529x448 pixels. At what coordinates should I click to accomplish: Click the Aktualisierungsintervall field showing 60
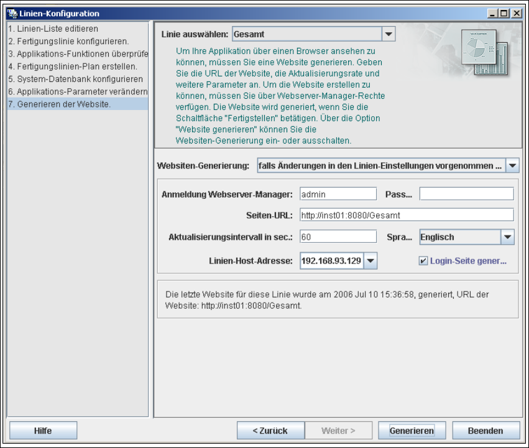pyautogui.click(x=338, y=237)
